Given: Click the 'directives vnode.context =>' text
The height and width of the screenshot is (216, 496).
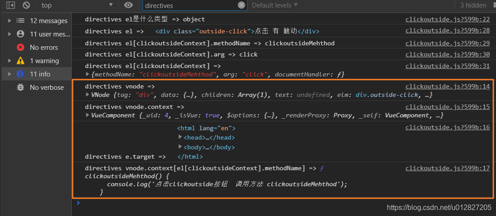Looking at the screenshot, I should pyautogui.click(x=134, y=107).
